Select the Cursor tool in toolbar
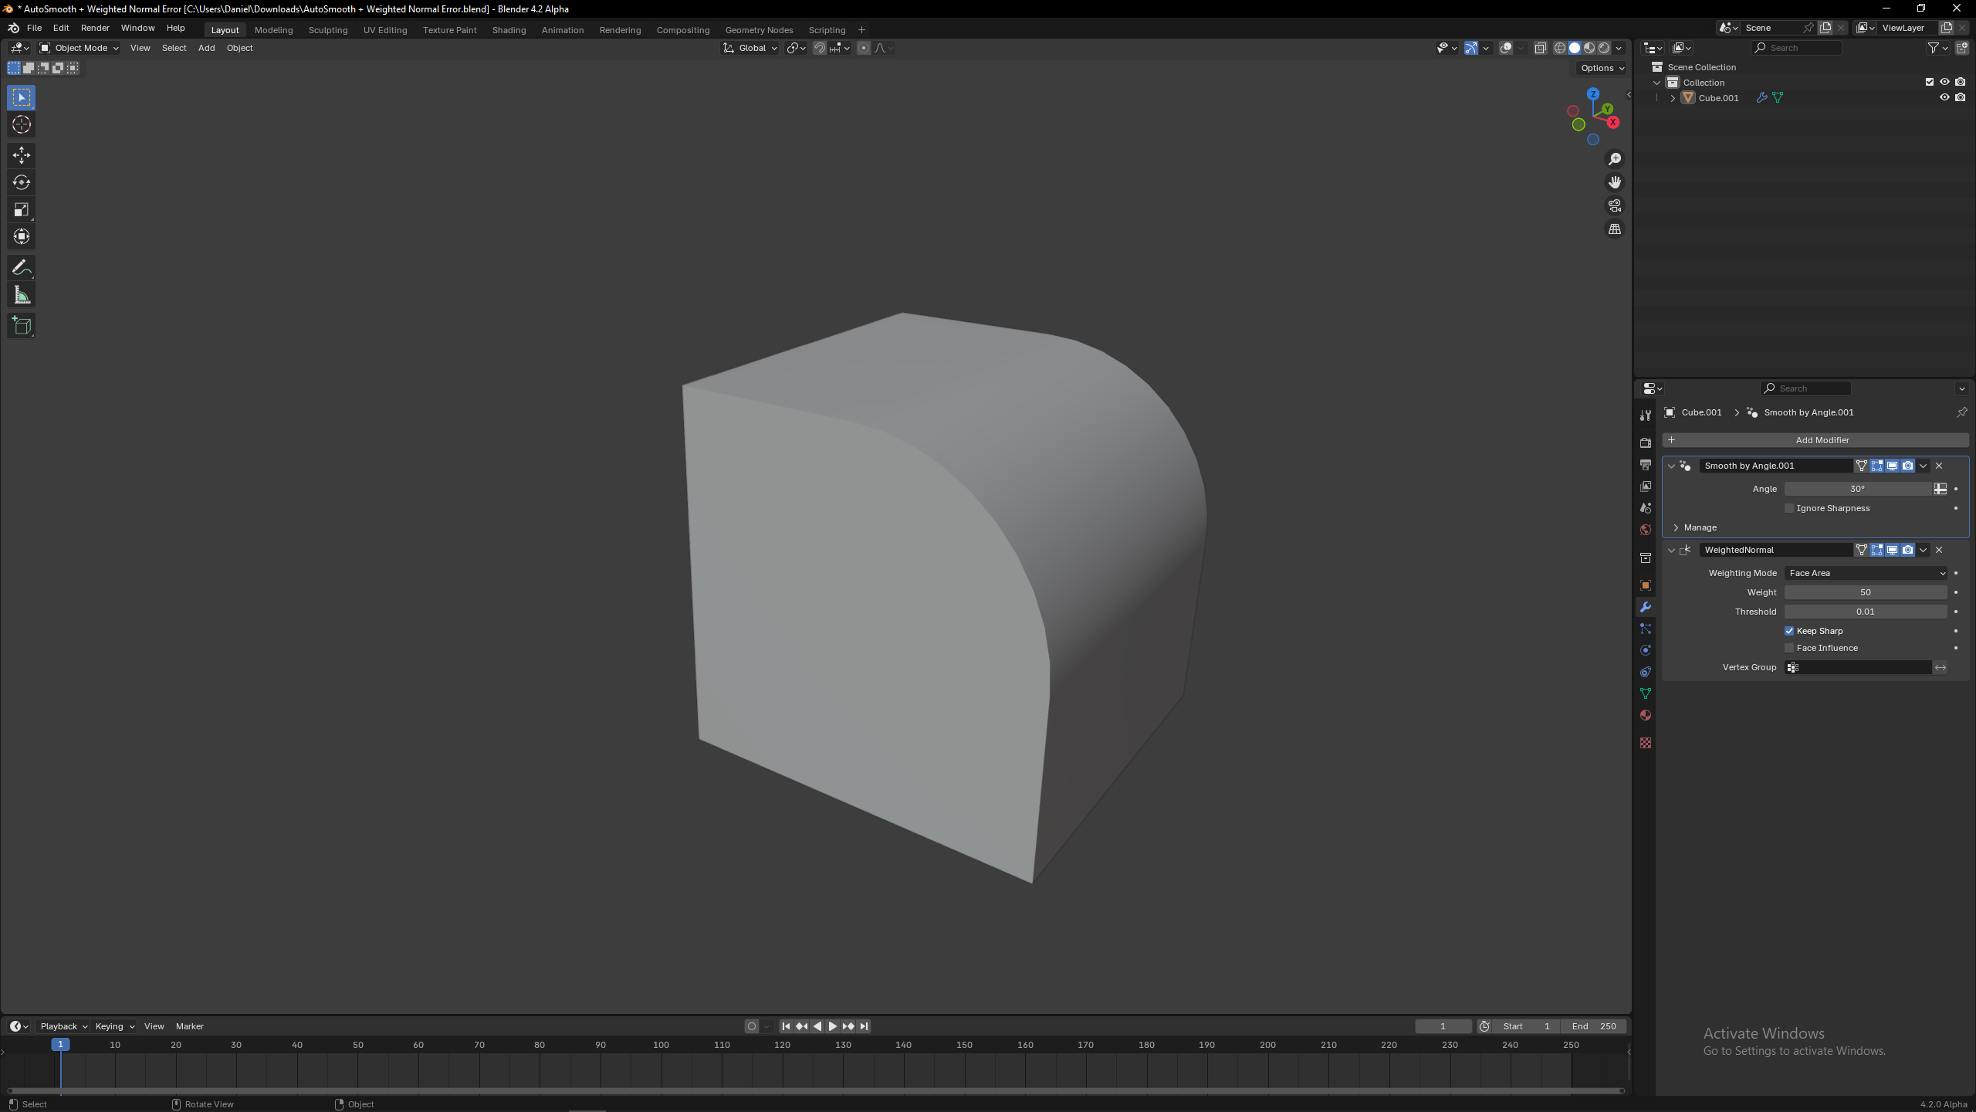Image resolution: width=1976 pixels, height=1112 pixels. [21, 125]
